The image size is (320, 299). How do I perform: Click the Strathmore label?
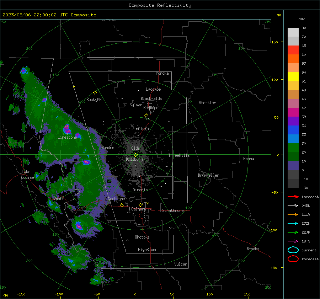(x=173, y=210)
